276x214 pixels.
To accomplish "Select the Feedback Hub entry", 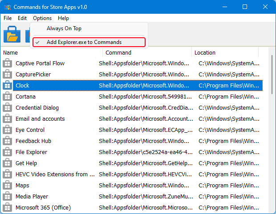I will coord(132,141).
